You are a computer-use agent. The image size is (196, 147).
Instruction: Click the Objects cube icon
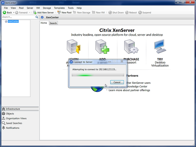click(4, 113)
